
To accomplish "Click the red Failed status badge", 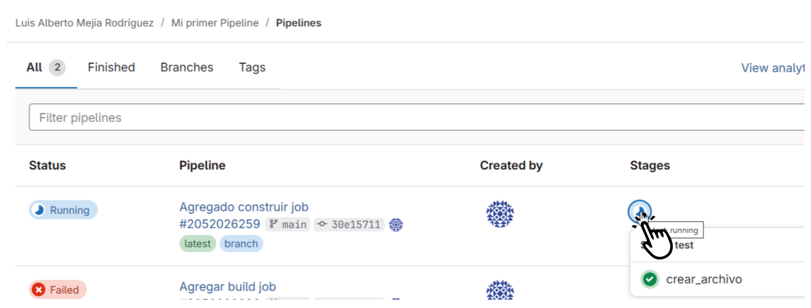I will click(x=58, y=290).
